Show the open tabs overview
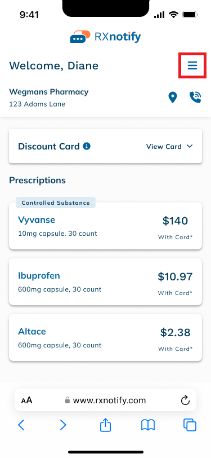The width and height of the screenshot is (211, 458). tap(190, 425)
